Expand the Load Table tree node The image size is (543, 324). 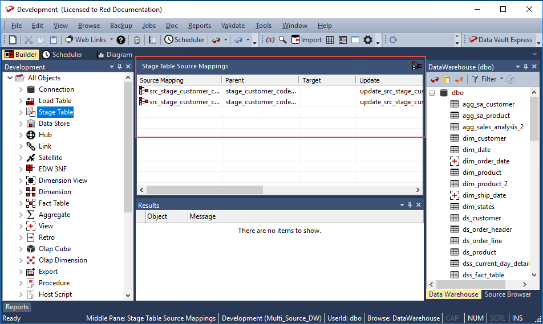tap(21, 101)
